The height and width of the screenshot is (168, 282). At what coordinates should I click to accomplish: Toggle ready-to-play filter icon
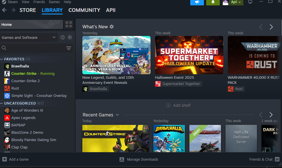pos(70,37)
